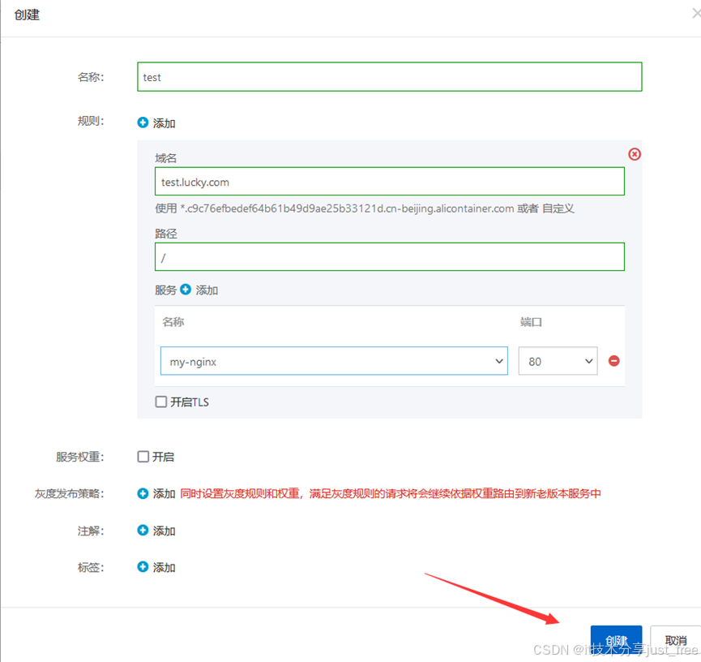
Task: Click the 添加 link next to 规则
Action: pos(164,123)
